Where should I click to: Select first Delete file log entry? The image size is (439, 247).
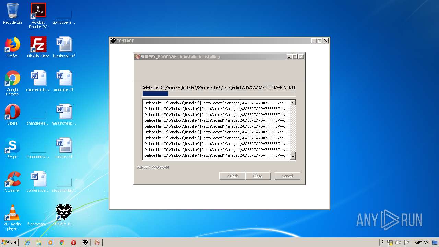click(x=216, y=103)
